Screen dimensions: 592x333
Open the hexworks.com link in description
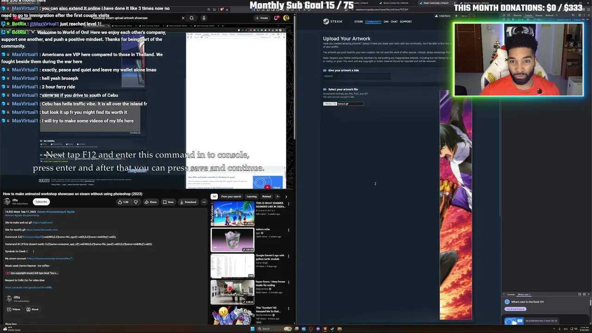[42, 230]
